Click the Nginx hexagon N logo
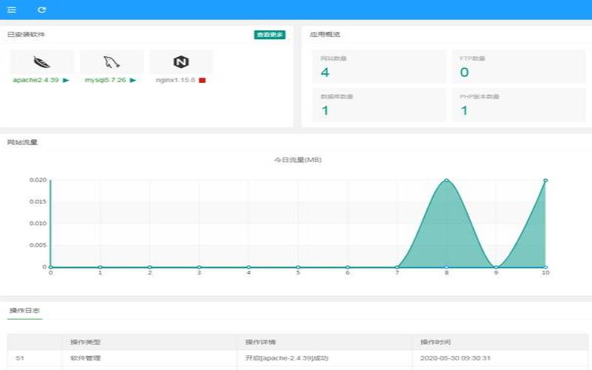The height and width of the screenshot is (370, 592). coord(181,62)
